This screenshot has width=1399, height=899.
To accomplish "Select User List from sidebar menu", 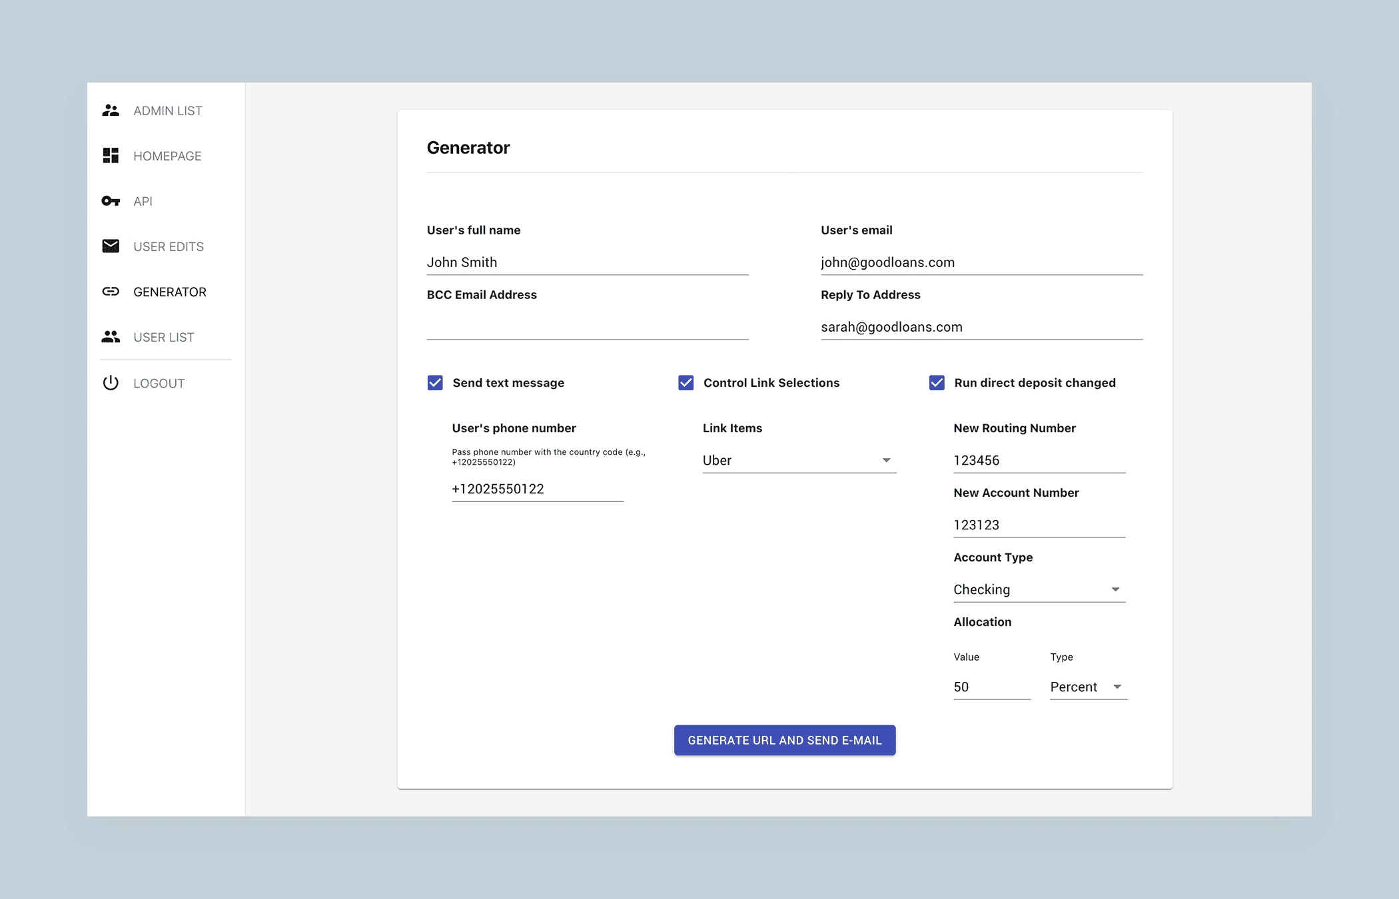I will coord(163,338).
